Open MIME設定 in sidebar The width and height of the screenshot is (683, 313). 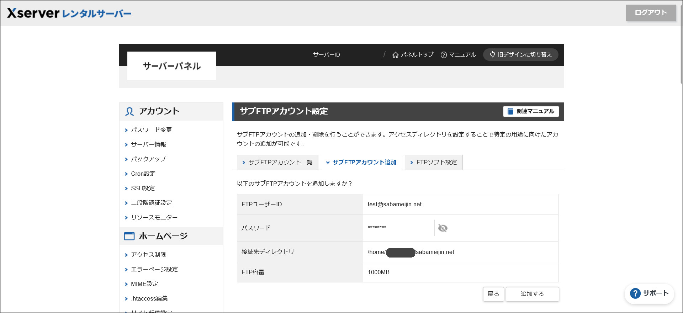[144, 284]
